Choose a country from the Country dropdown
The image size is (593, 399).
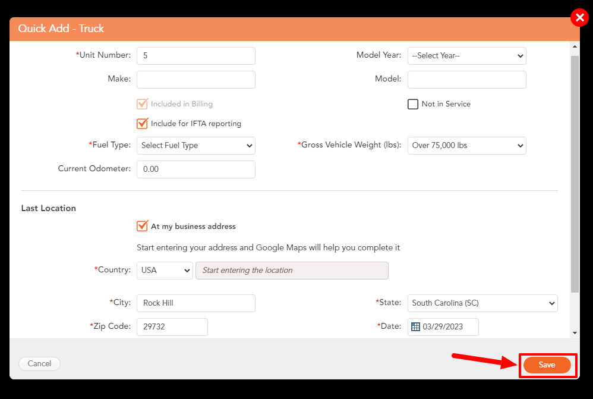(x=165, y=271)
